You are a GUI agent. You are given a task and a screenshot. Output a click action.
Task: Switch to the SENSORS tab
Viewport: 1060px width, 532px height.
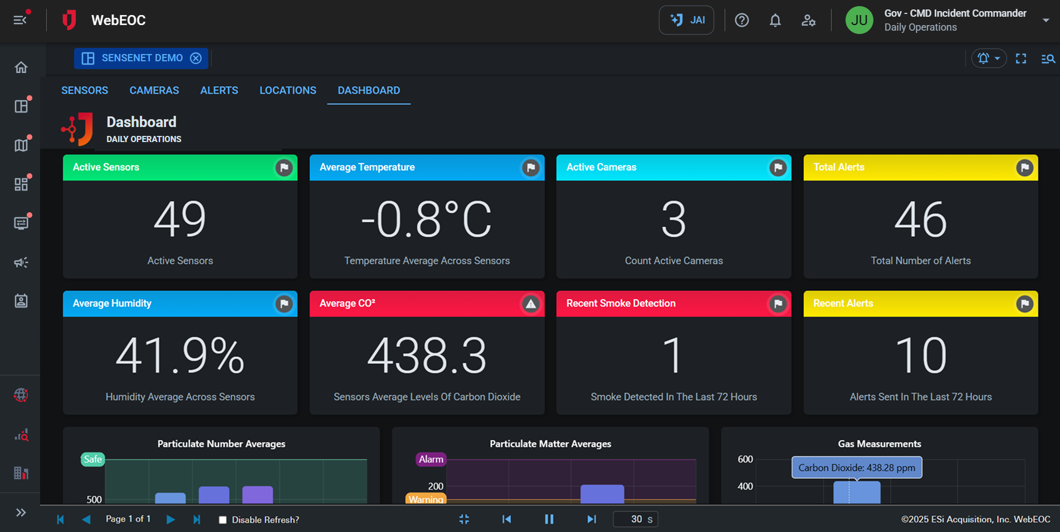click(85, 90)
